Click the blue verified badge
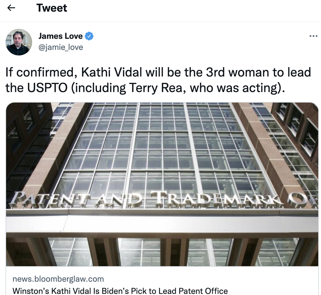321x295 pixels. click(89, 36)
